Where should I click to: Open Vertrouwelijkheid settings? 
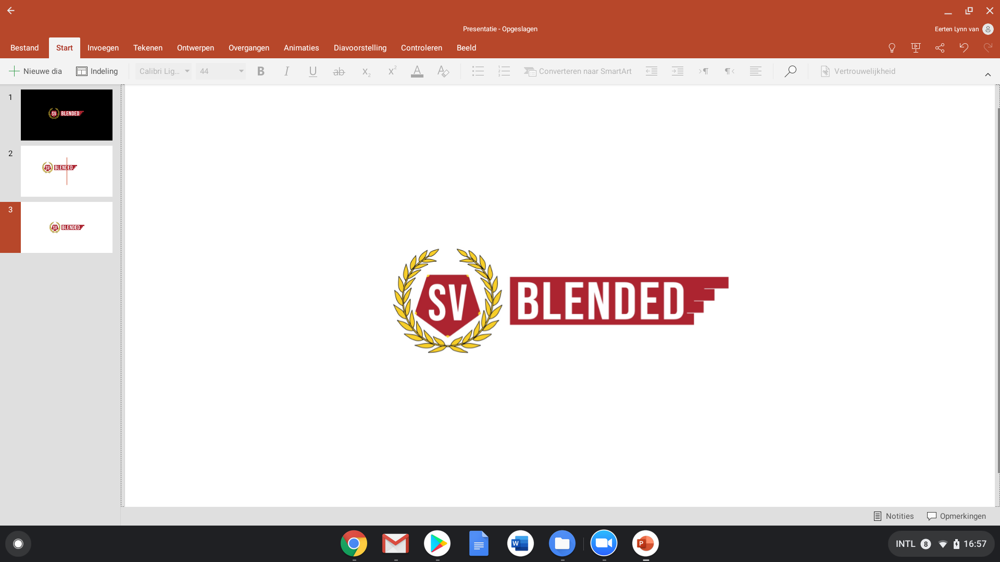858,71
